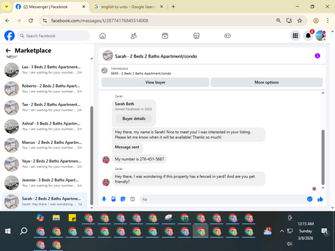335x251 pixels.
Task: Click the fenced in yard question message
Action: pos(188,179)
